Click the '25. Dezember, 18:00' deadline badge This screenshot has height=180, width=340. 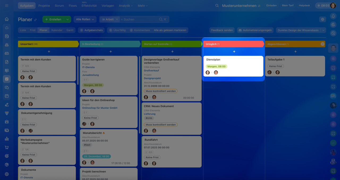pos(96,156)
